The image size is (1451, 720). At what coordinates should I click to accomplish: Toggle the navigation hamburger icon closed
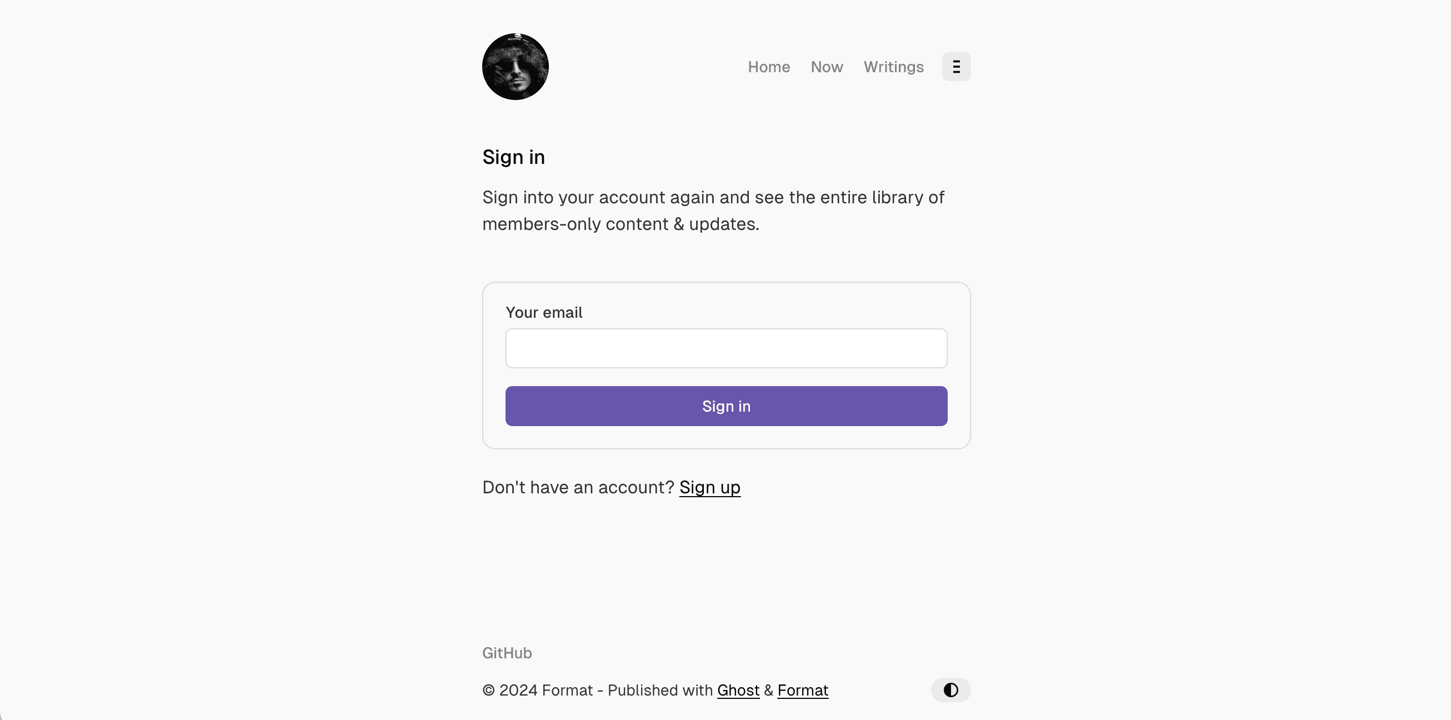pos(956,67)
